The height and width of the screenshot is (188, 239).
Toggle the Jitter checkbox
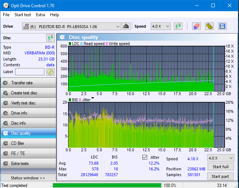145,157
